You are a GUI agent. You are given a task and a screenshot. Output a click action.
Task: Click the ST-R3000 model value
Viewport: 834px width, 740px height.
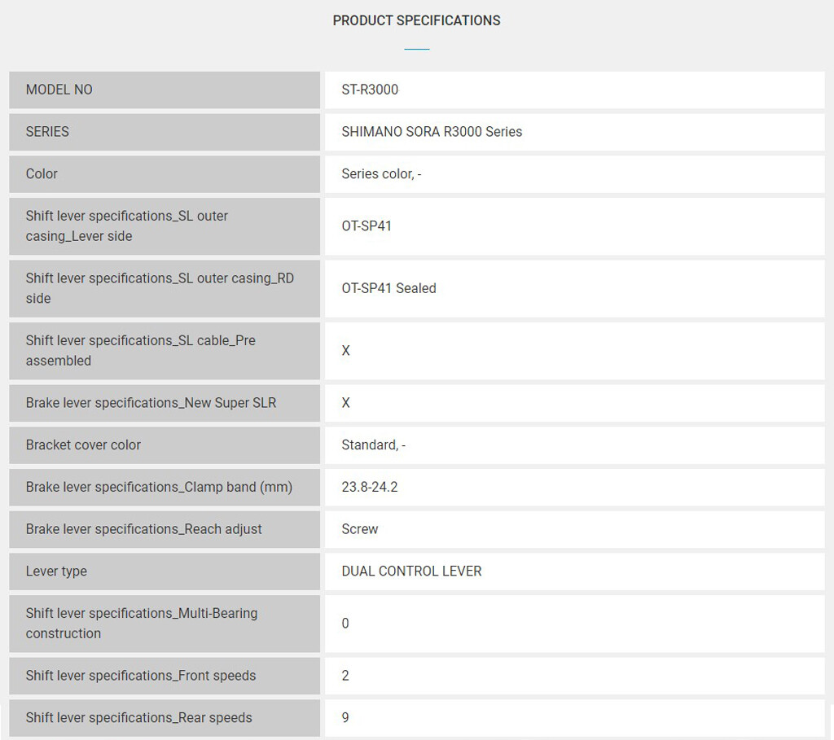pos(370,90)
